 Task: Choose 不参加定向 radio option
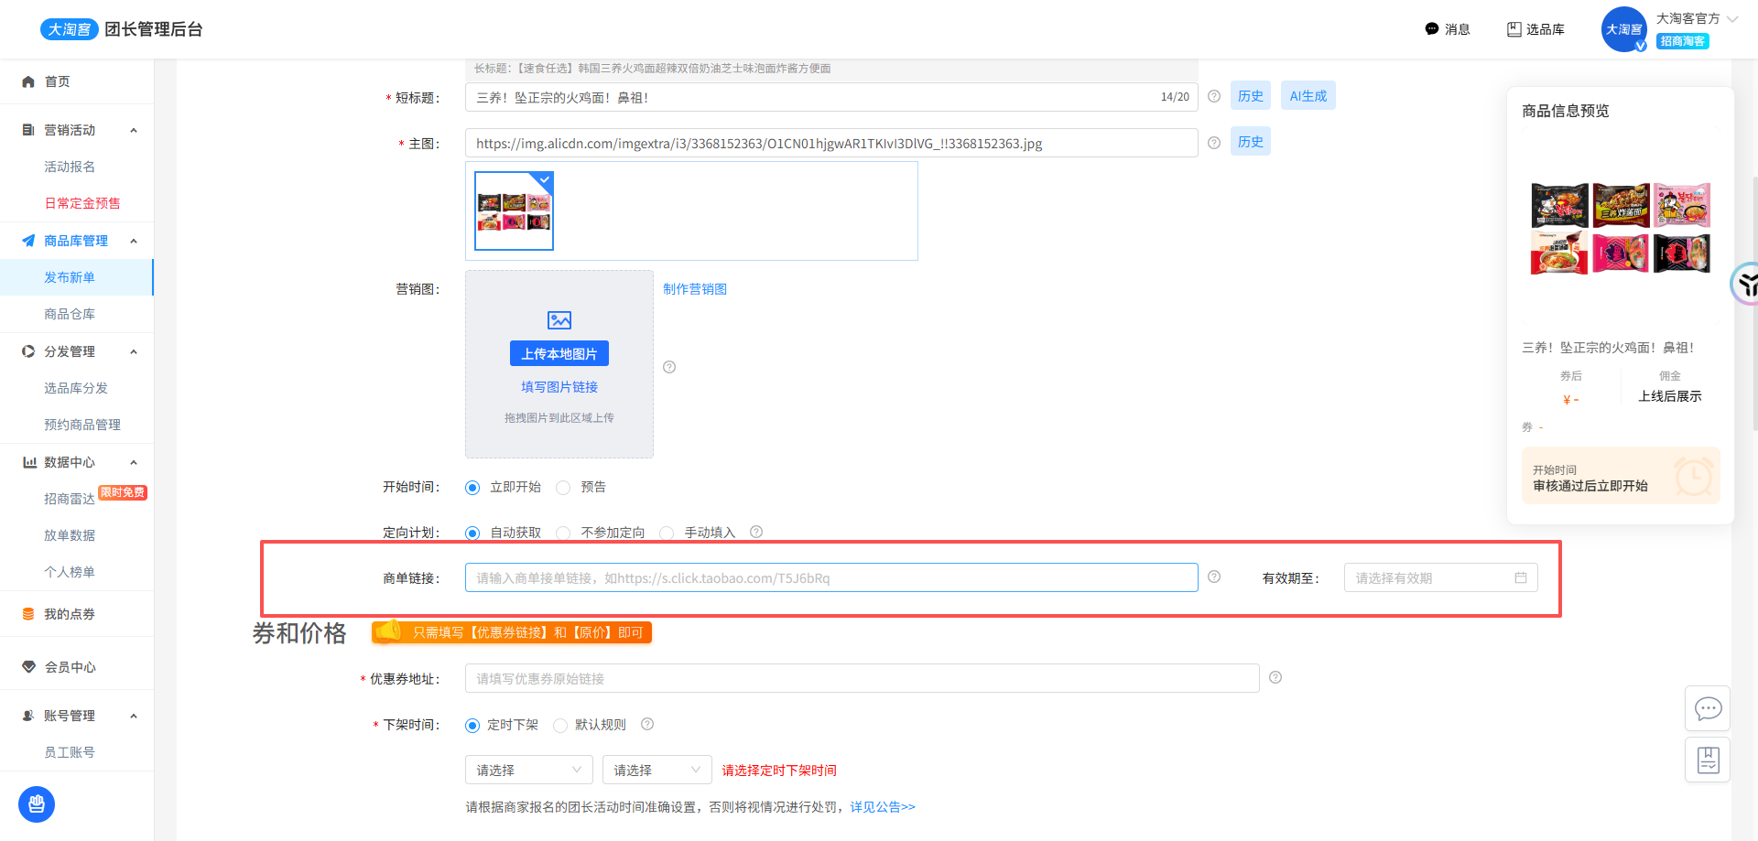[564, 534]
